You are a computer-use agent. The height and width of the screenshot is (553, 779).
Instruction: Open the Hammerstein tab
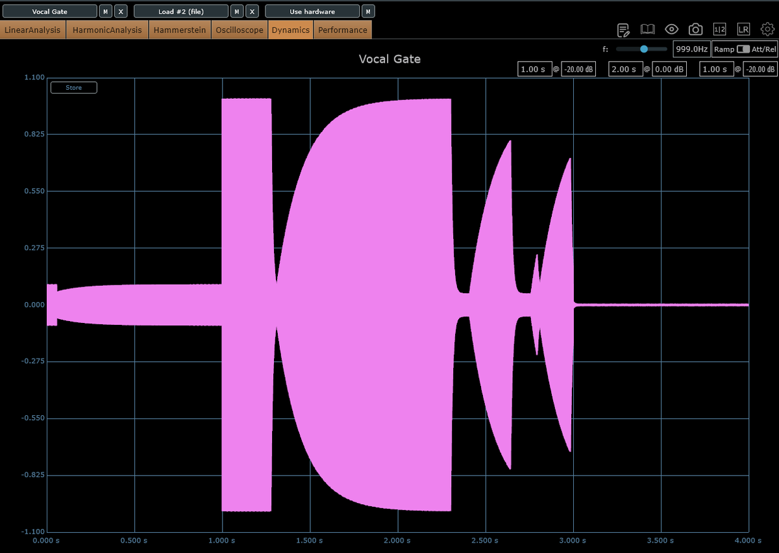pyautogui.click(x=180, y=30)
